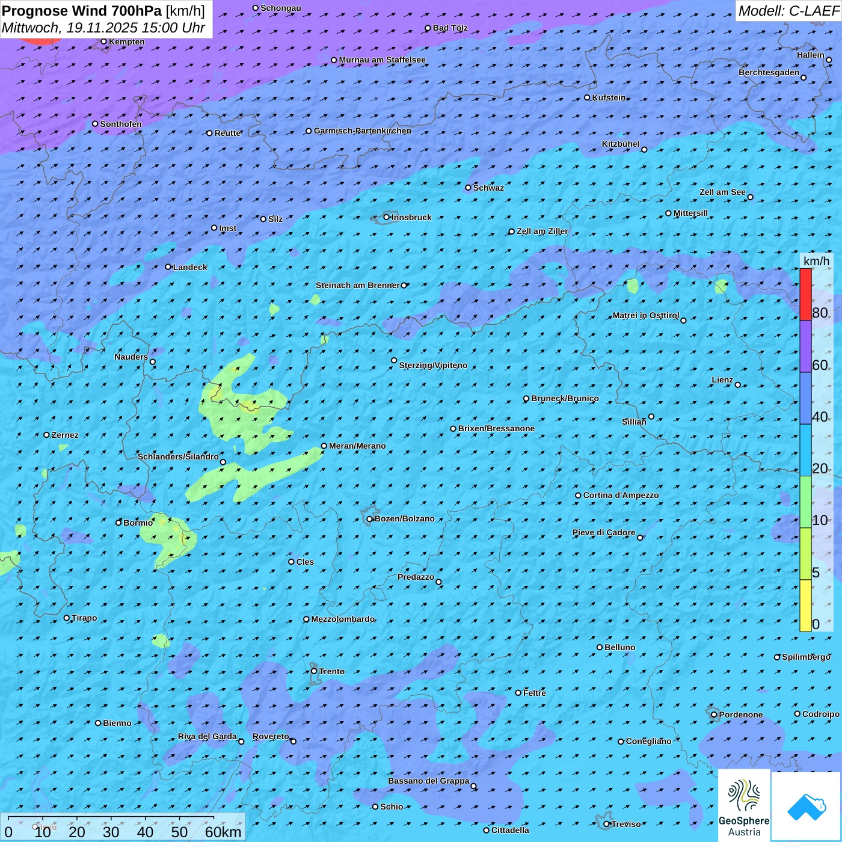The width and height of the screenshot is (842, 842).
Task: Click the Belluno city marker dot
Action: tap(600, 647)
